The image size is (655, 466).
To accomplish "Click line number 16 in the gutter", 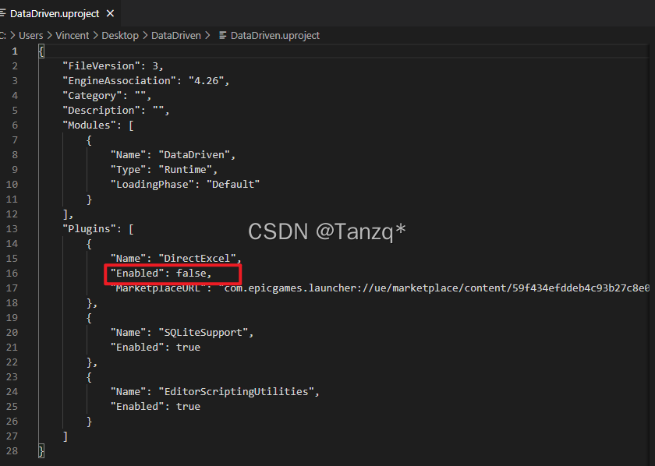I will tap(12, 273).
